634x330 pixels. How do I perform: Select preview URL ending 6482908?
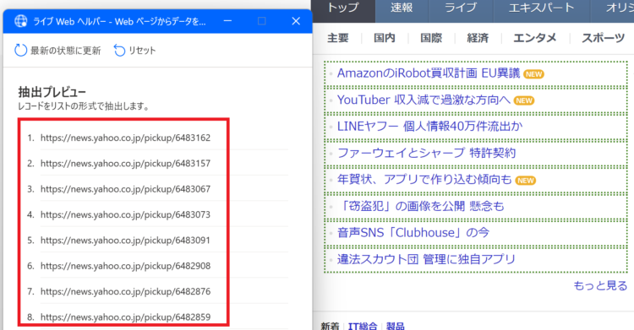125,266
